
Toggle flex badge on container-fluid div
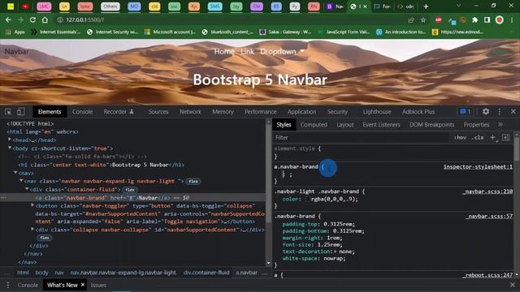tap(130, 190)
